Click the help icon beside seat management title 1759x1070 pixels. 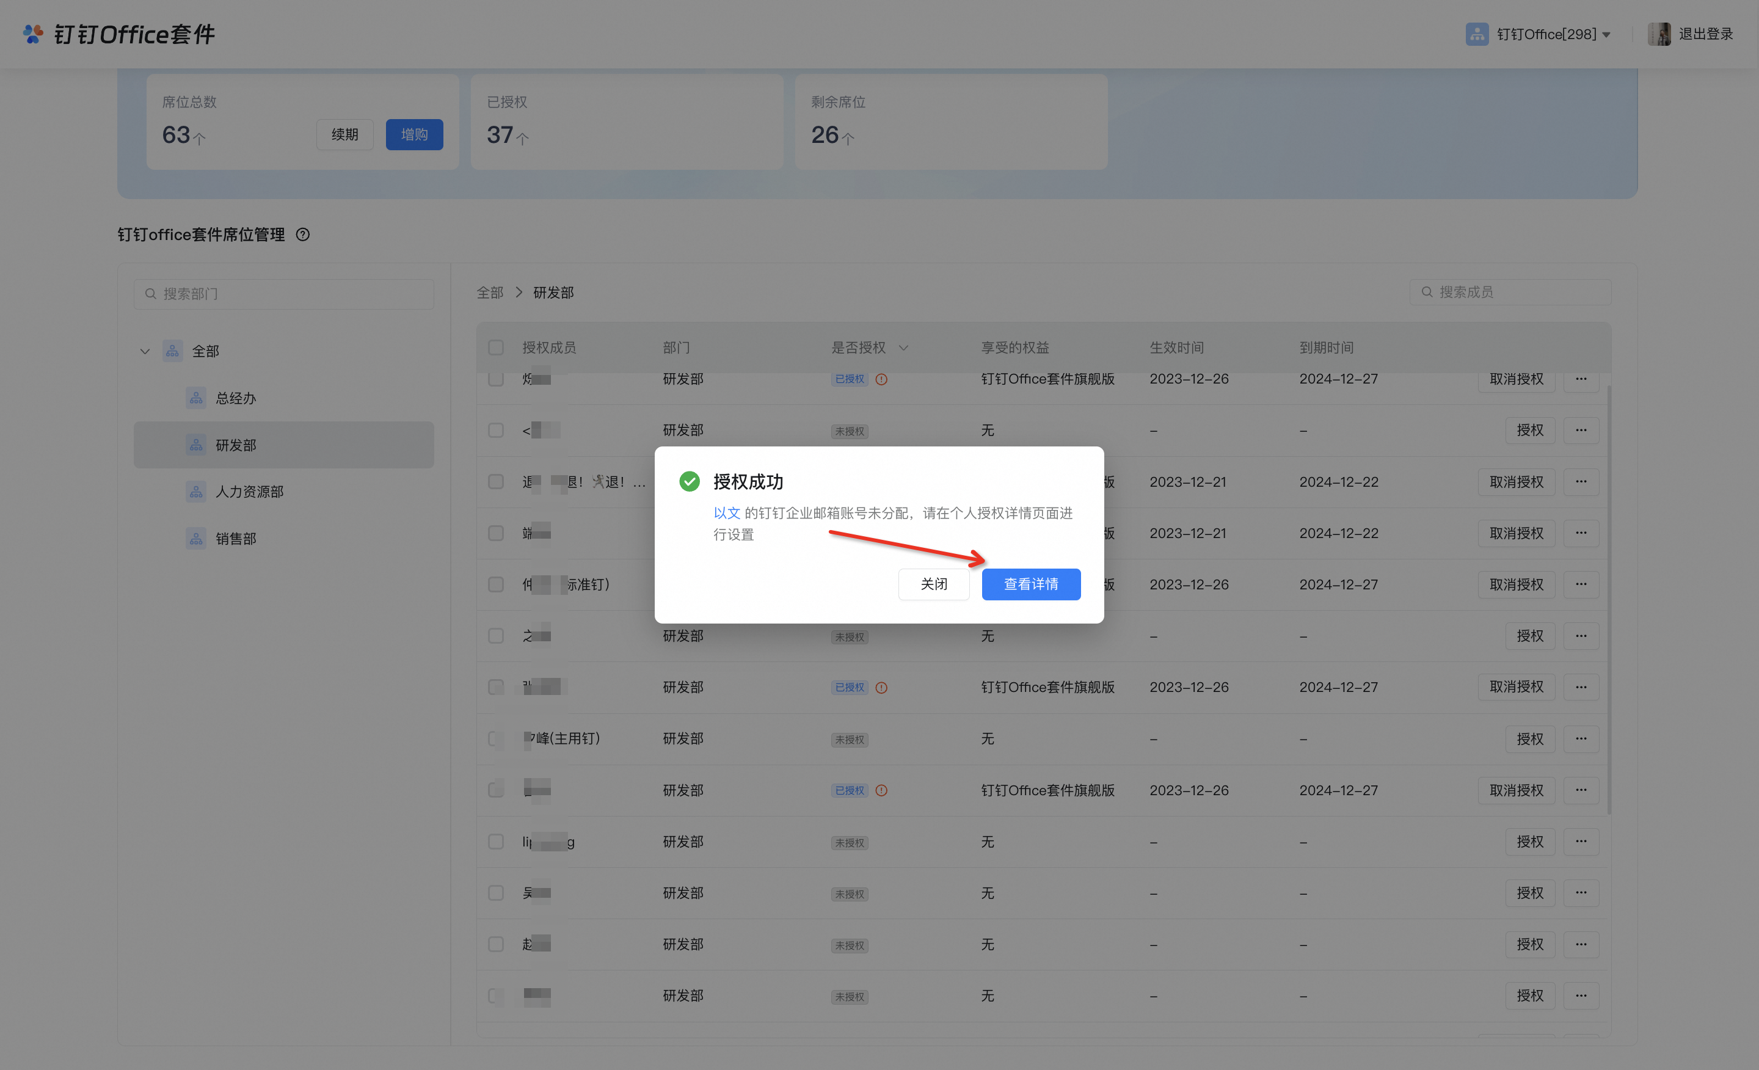click(x=303, y=235)
